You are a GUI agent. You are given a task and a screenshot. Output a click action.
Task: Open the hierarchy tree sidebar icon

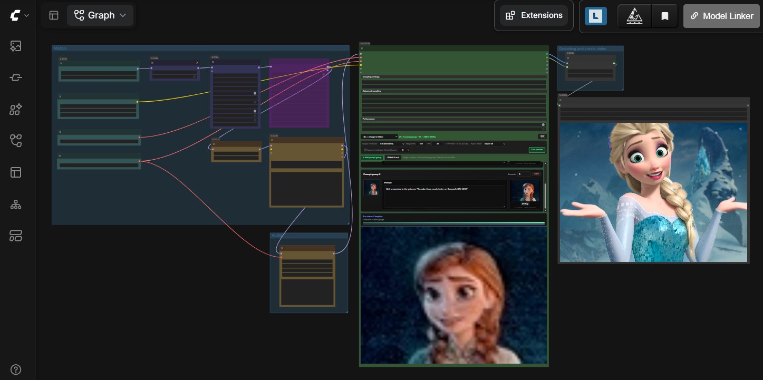[x=16, y=204]
